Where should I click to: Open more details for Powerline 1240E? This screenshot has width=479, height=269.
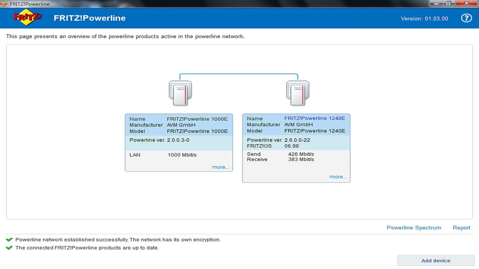coord(338,177)
